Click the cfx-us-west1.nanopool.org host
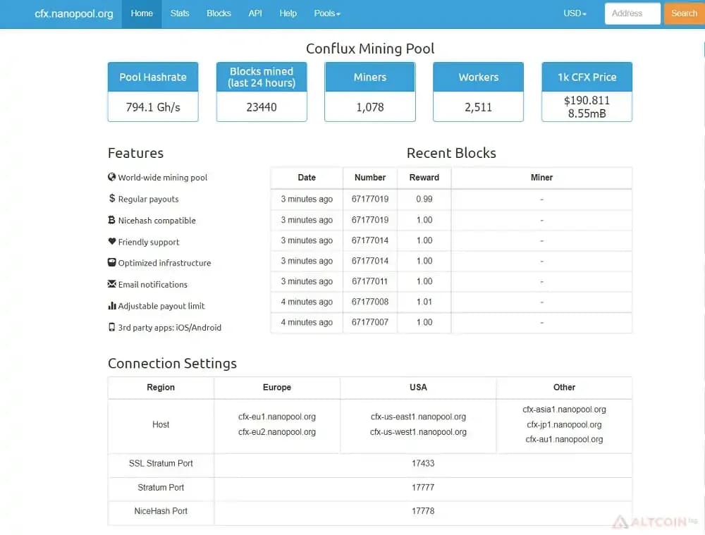This screenshot has width=705, height=535. [418, 432]
